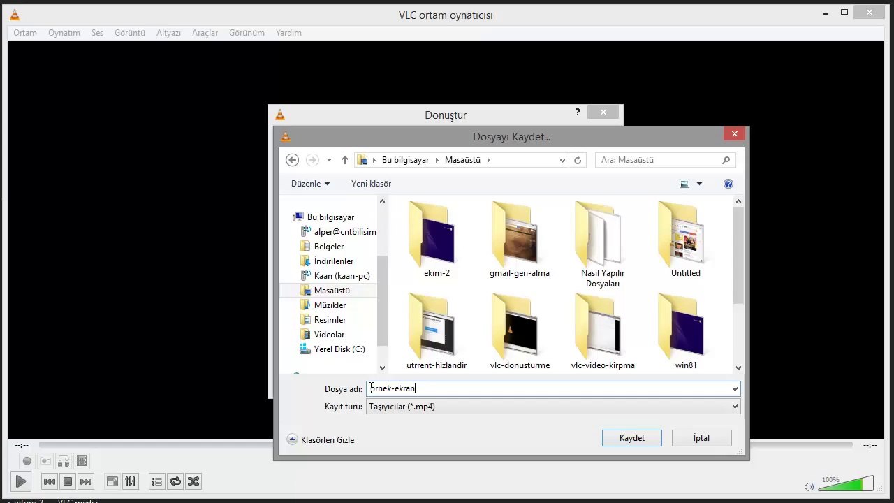Click the Kaydet button

pyautogui.click(x=632, y=438)
